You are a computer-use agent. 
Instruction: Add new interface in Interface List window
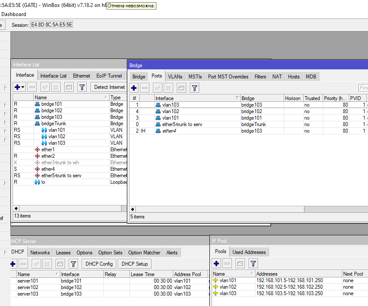17,87
